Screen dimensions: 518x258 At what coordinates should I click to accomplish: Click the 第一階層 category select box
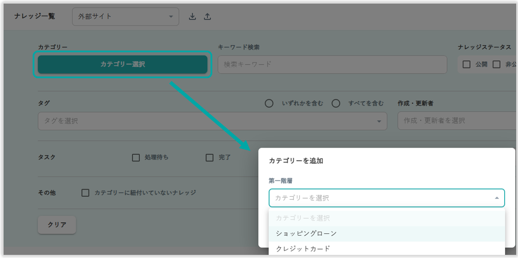380,198
